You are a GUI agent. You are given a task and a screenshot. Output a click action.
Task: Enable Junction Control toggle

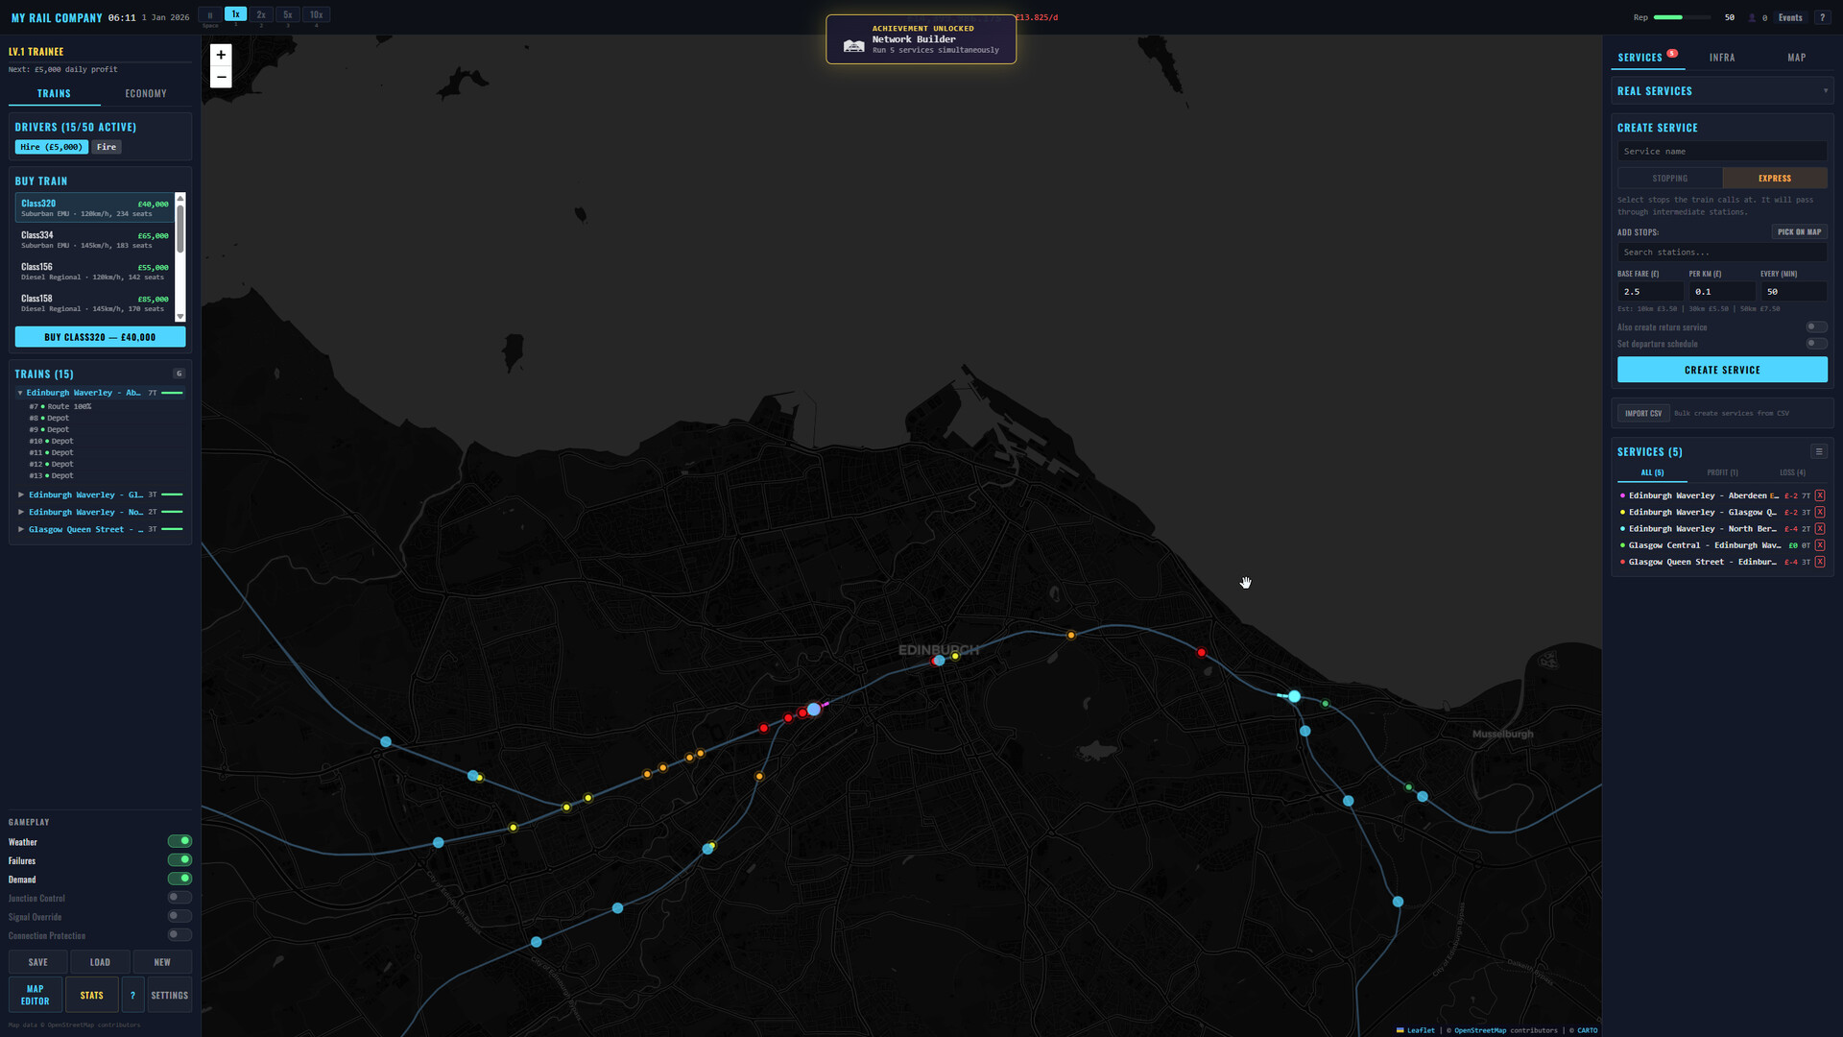click(x=180, y=898)
